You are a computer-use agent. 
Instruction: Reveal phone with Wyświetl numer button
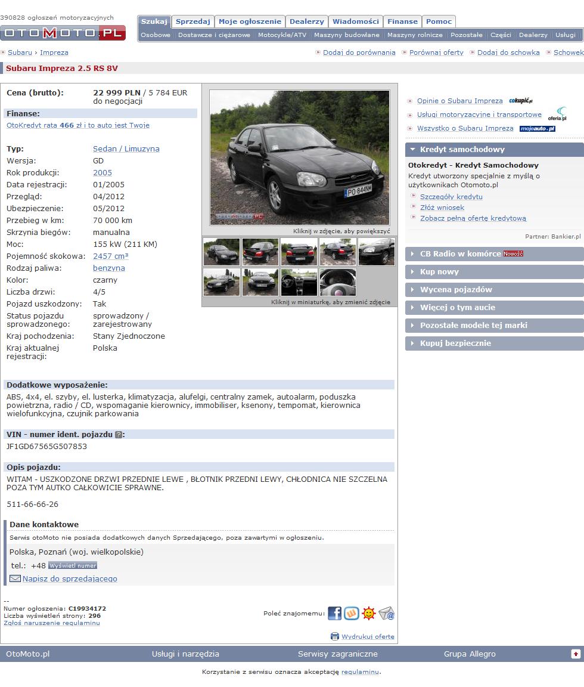(73, 565)
